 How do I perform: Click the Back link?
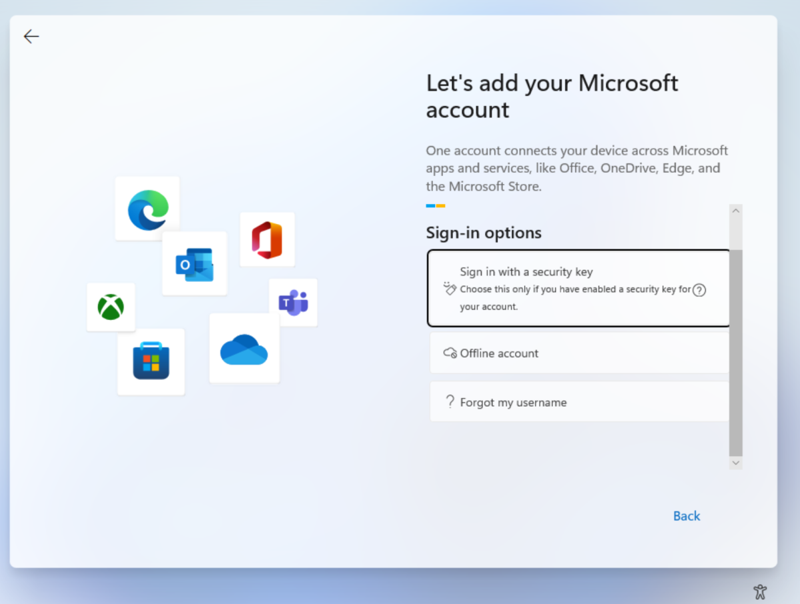(x=686, y=516)
